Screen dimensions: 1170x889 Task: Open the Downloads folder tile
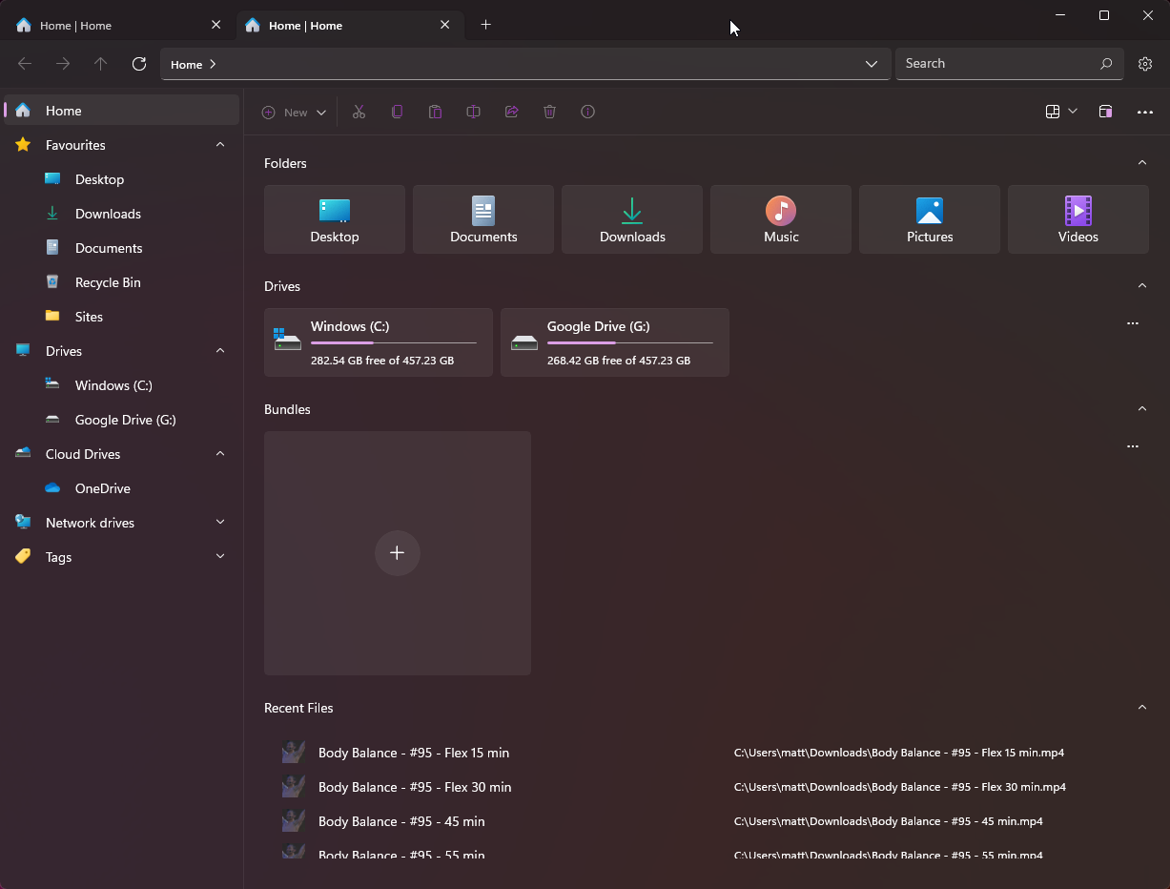[x=632, y=219]
